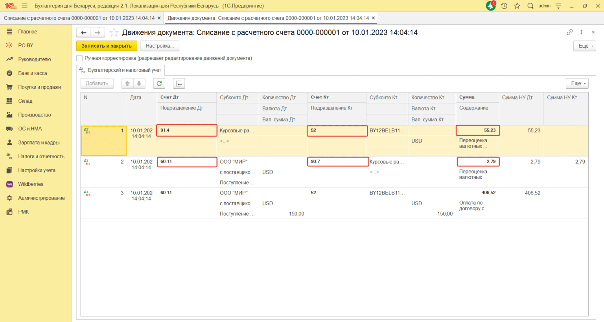The width and height of the screenshot is (604, 322).
Task: Expand the top Еще dropdown
Action: point(585,46)
